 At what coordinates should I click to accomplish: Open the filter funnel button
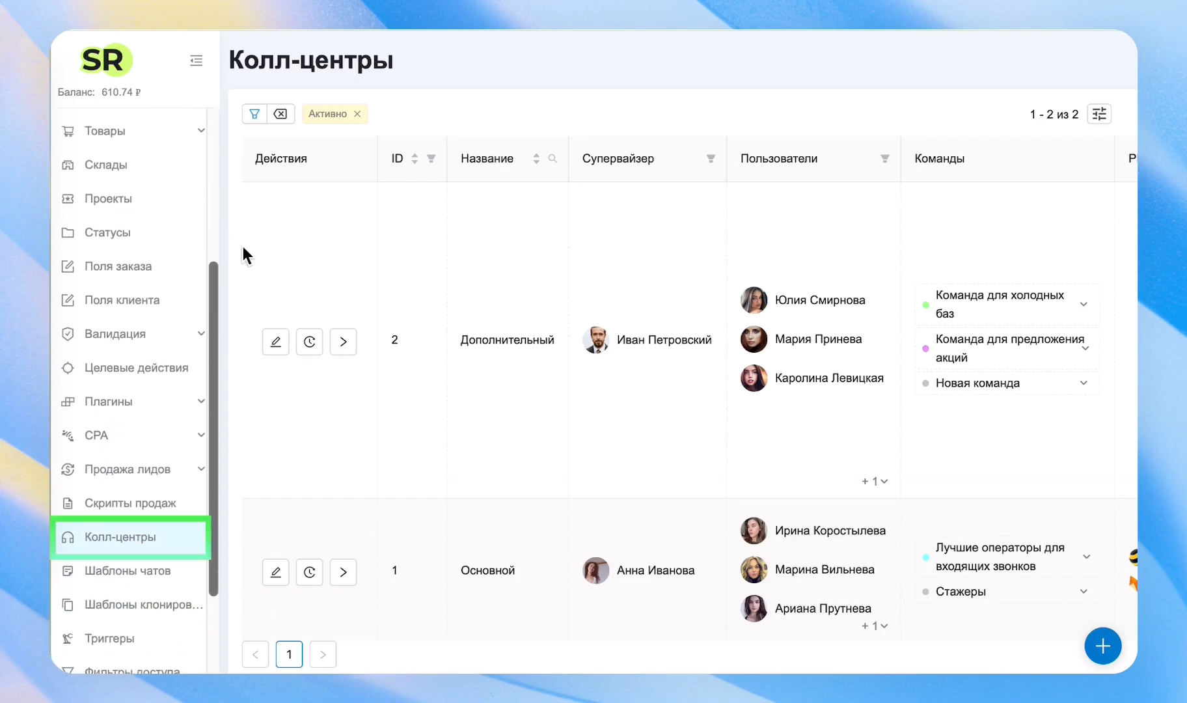254,114
